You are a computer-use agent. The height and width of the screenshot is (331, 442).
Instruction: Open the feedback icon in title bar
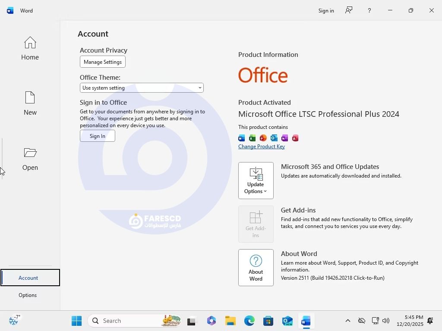[x=349, y=10]
